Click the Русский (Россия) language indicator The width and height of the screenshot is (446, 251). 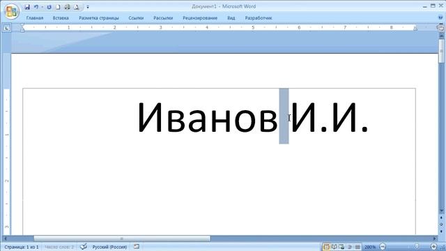pos(109,247)
